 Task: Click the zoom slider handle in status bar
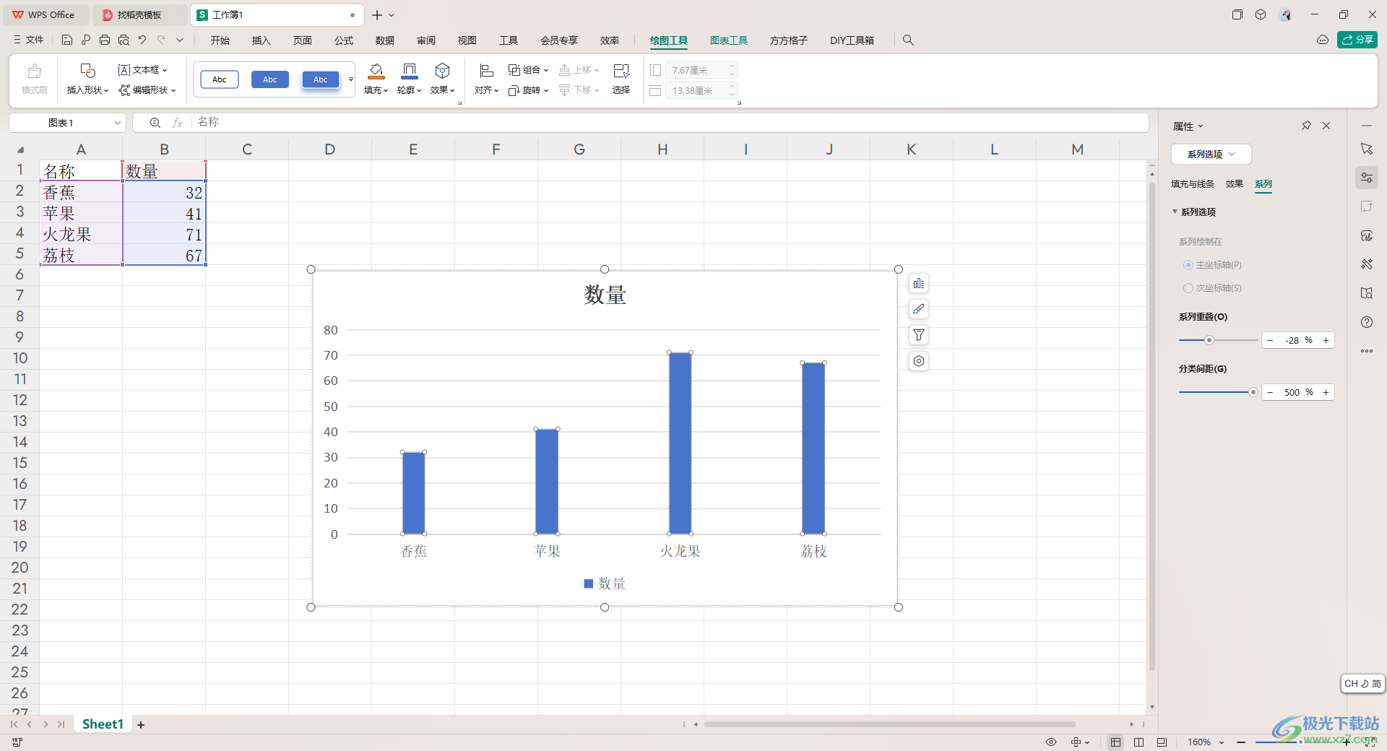[1300, 742]
